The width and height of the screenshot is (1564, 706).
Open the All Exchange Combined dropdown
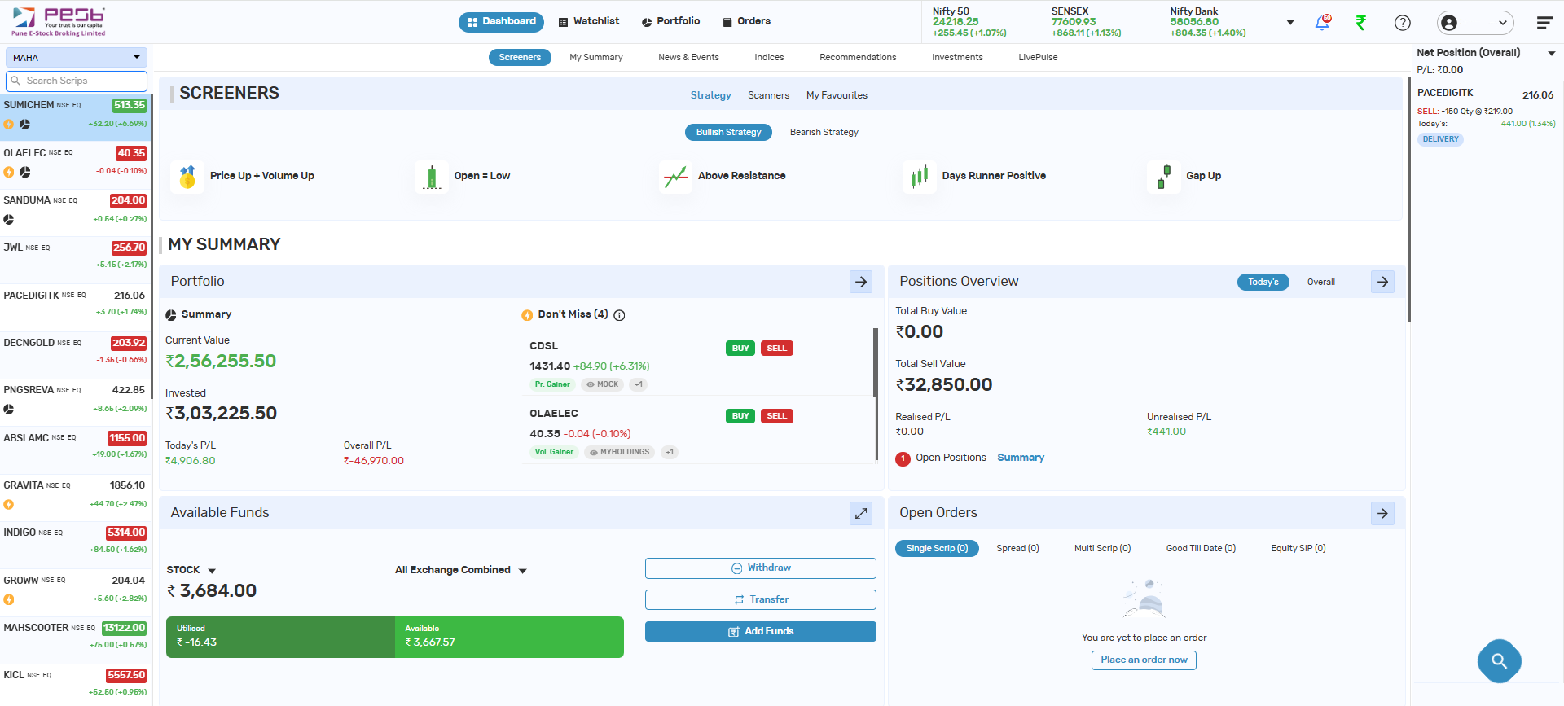tap(461, 570)
